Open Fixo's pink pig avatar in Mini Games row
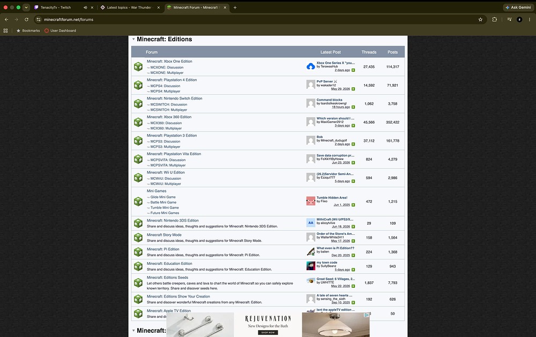The width and height of the screenshot is (536, 337). point(311,201)
